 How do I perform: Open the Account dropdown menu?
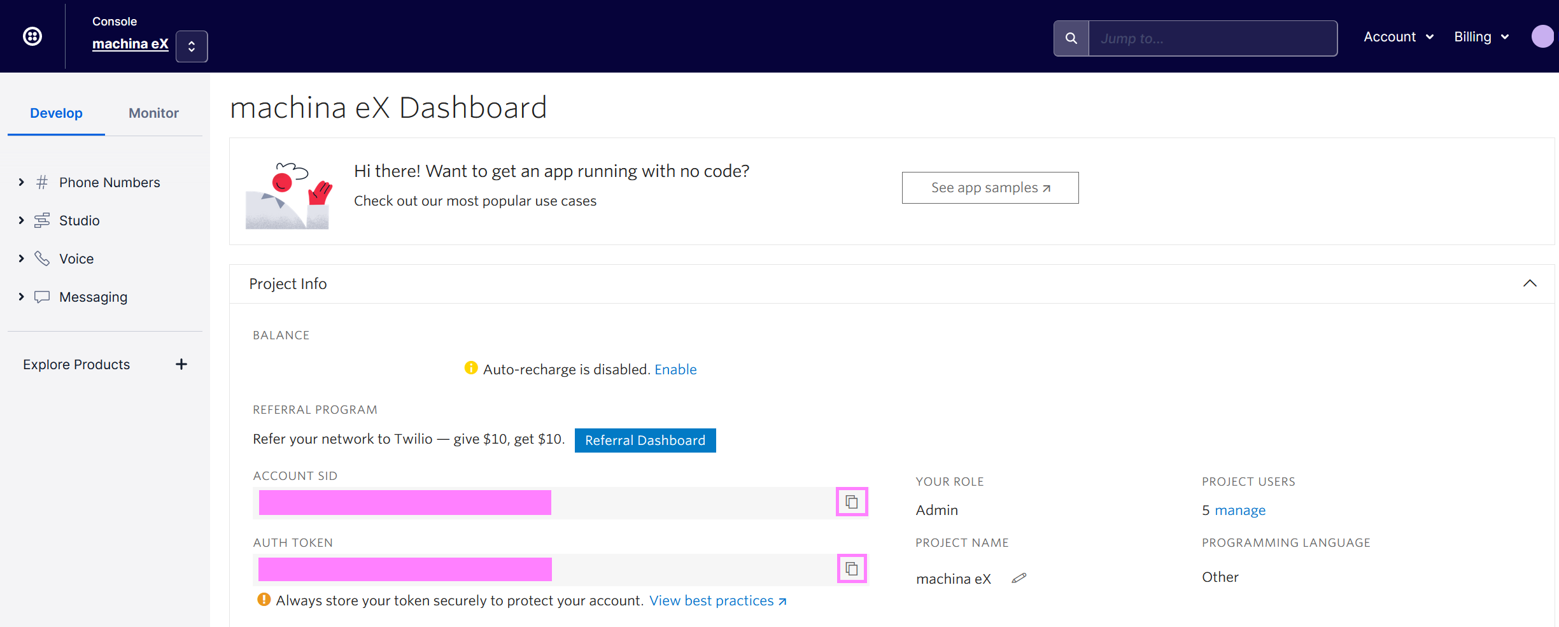pyautogui.click(x=1399, y=37)
